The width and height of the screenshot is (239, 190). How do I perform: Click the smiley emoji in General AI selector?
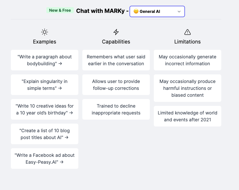tap(136, 11)
